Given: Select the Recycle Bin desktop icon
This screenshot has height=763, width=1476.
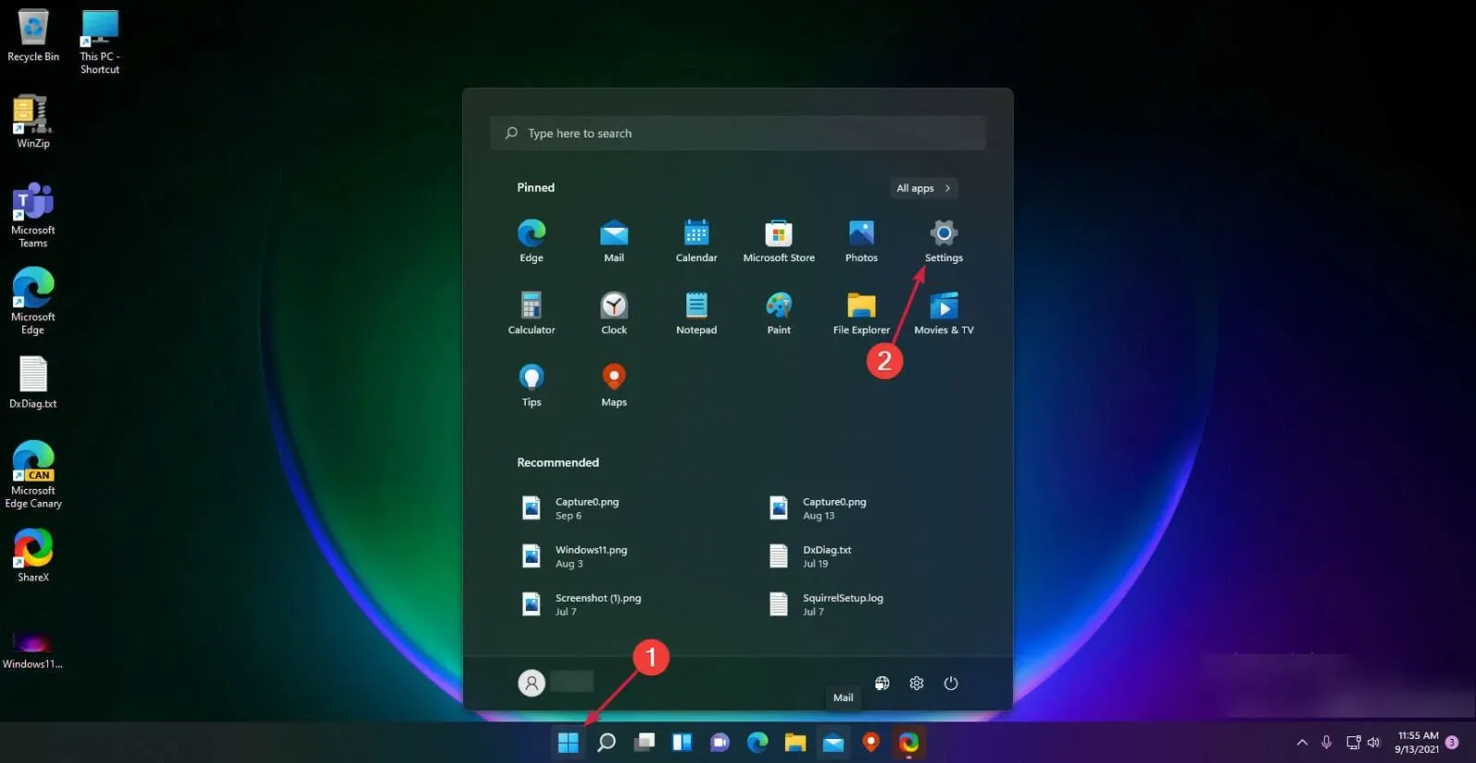Looking at the screenshot, I should [33, 35].
